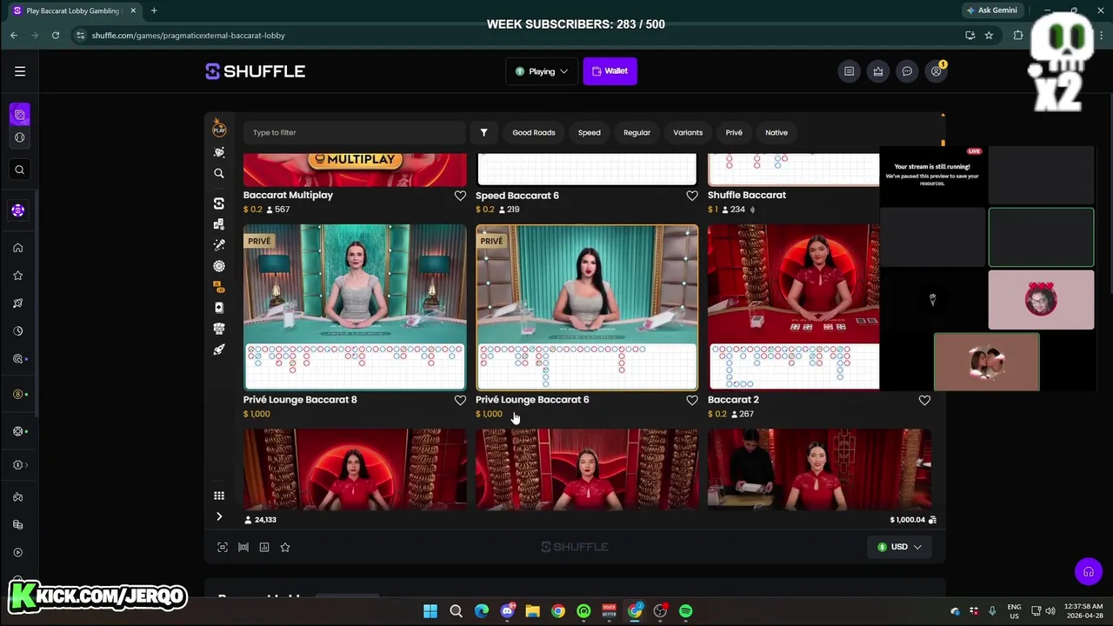Open the recent clock icon in left sidebar
Screen dimensions: 1113x626
(17, 331)
